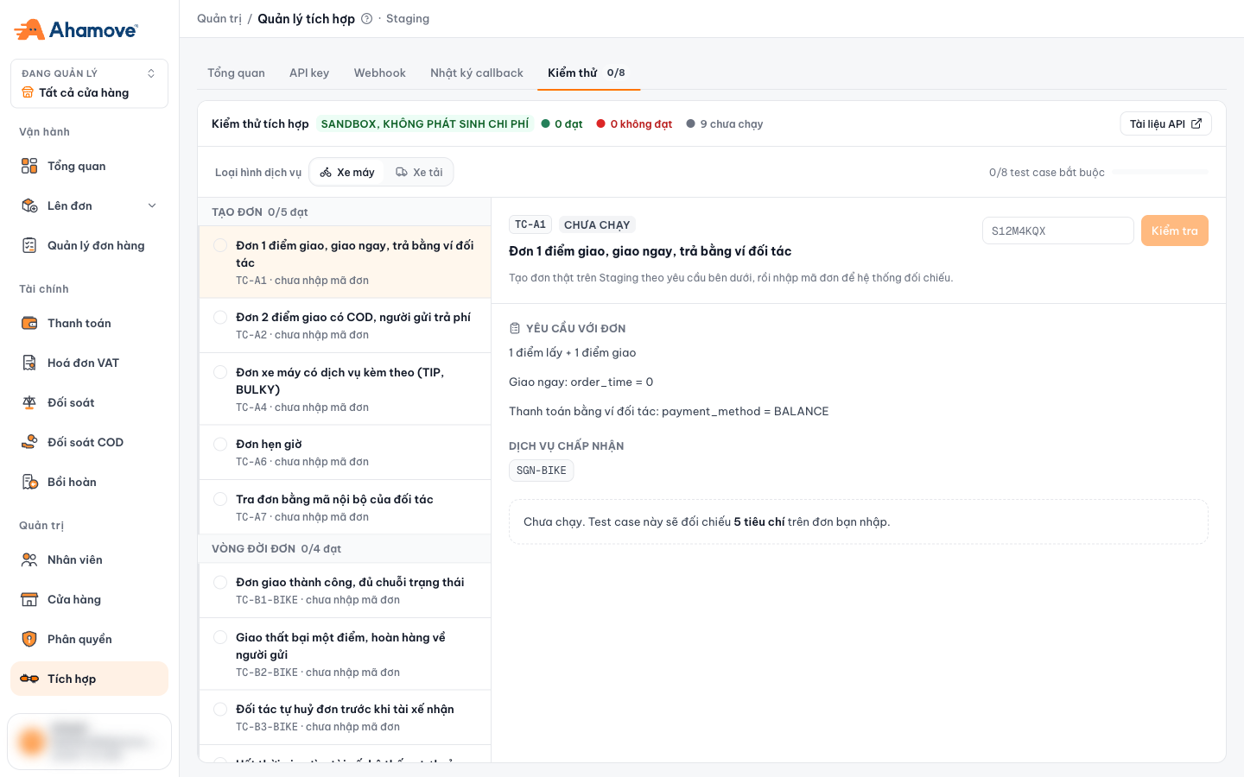Click the '9 chưa chạy' status text

(x=731, y=124)
